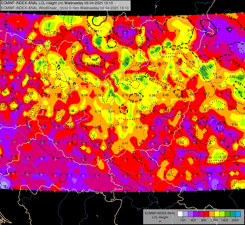Select the grid value 8.08

click(71, 111)
